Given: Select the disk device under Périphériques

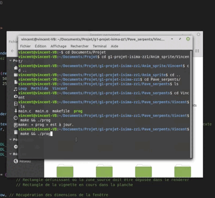Looking at the screenshot, I should click(x=16, y=147).
